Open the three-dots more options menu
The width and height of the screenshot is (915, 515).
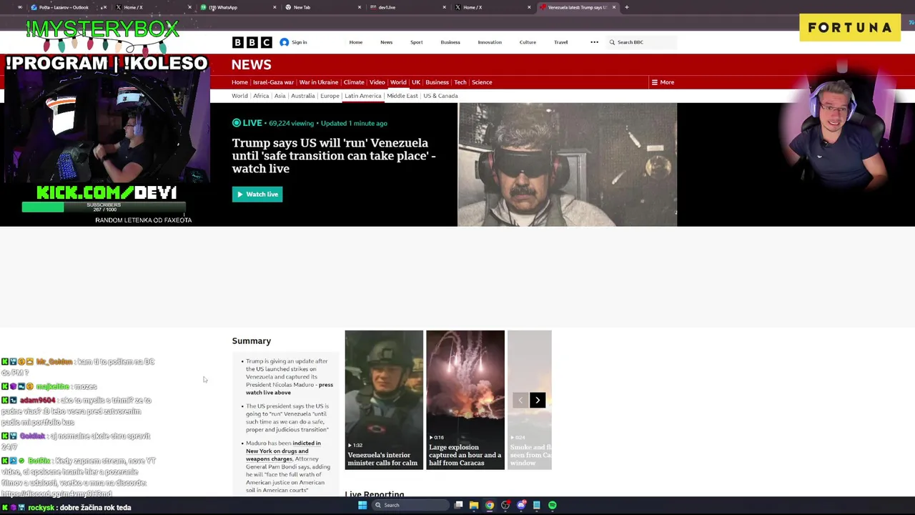(x=594, y=42)
